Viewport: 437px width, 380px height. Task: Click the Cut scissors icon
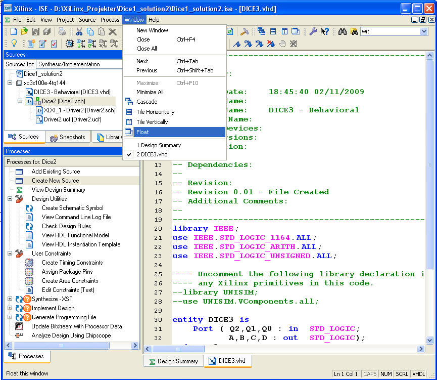[x=79, y=31]
